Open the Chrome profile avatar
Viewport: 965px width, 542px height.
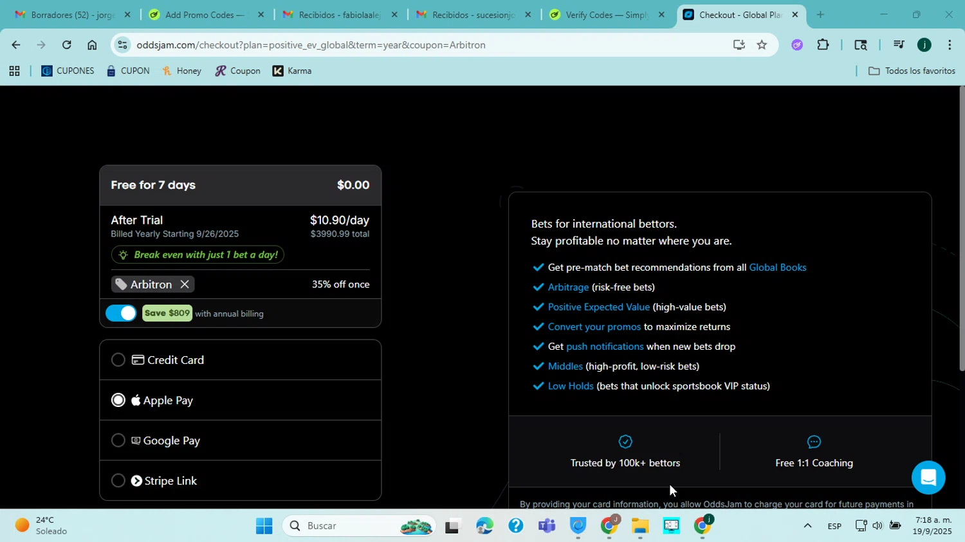pyautogui.click(x=924, y=45)
